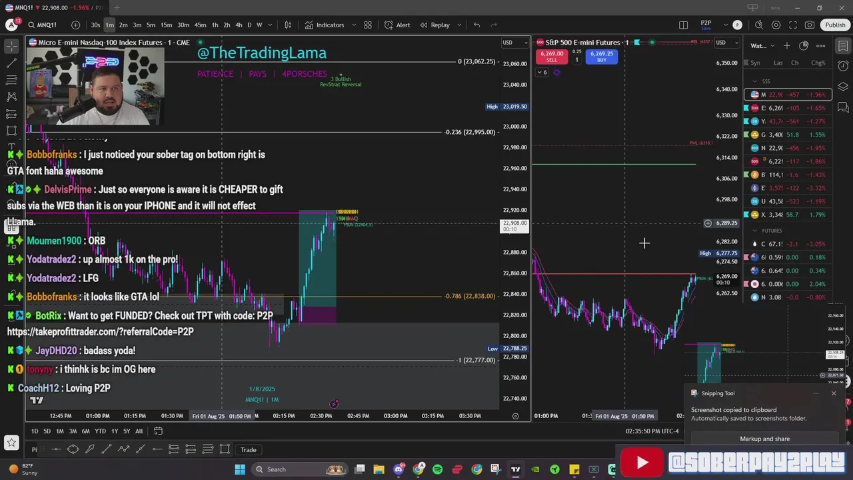
Task: Select the YTD date range
Action: [x=100, y=431]
